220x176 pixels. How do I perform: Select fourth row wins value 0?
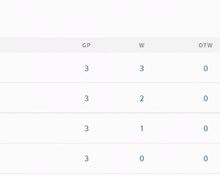pos(142,159)
